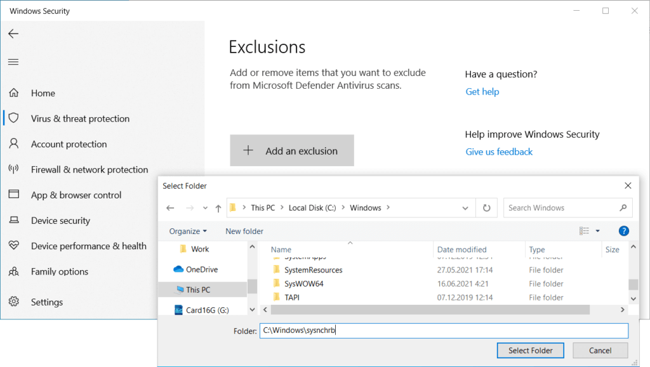Click New folder button
650x367 pixels.
coord(244,231)
